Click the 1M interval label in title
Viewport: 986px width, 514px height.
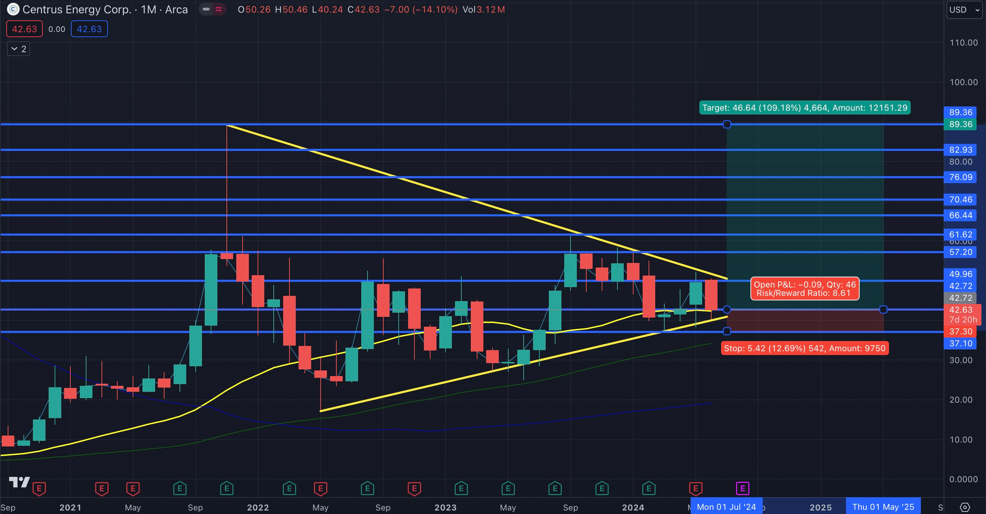pyautogui.click(x=148, y=9)
